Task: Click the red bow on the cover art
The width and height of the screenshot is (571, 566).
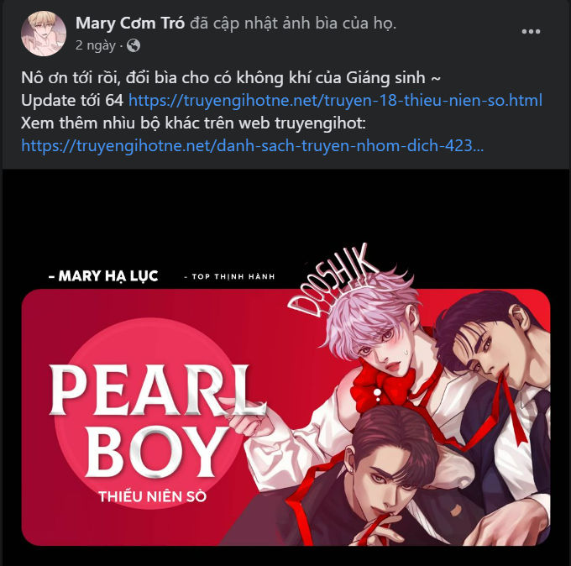Action: pos(382,388)
